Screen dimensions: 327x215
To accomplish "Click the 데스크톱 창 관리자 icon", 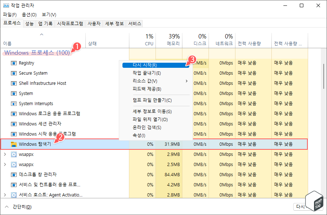I will click(x=13, y=175).
